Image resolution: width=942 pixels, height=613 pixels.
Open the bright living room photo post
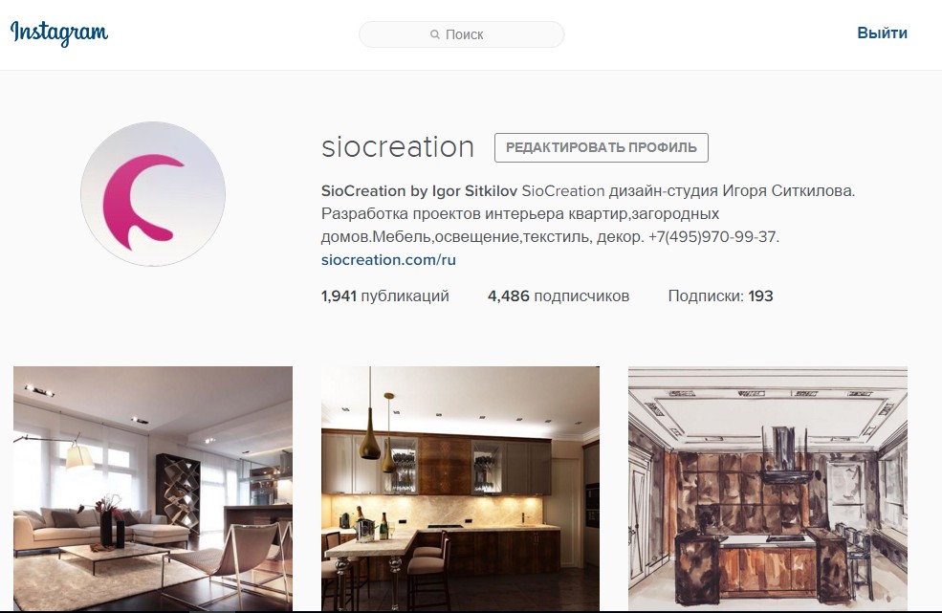(x=153, y=489)
